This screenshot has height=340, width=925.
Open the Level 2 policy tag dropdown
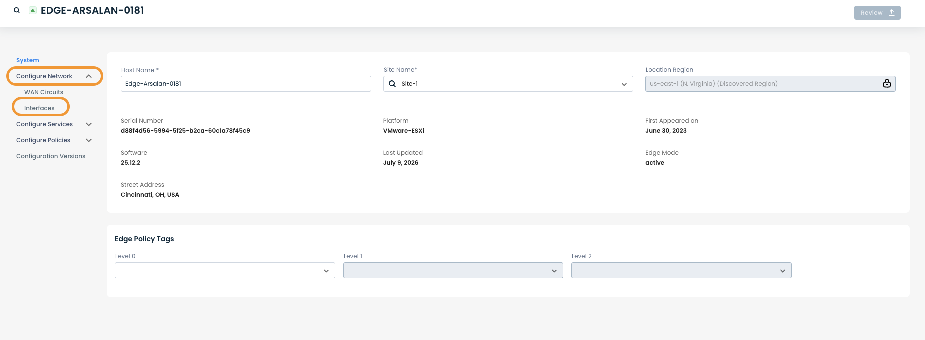(x=681, y=270)
